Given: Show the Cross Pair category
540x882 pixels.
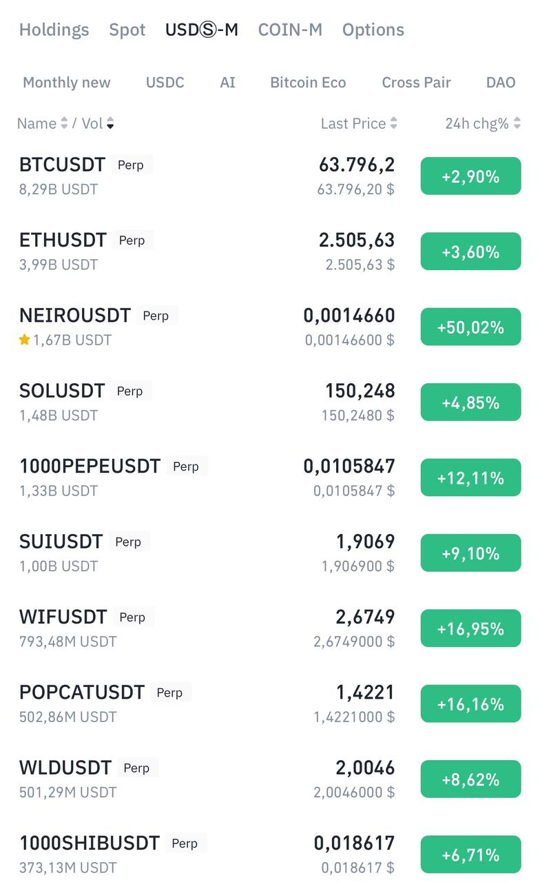Looking at the screenshot, I should (x=416, y=83).
